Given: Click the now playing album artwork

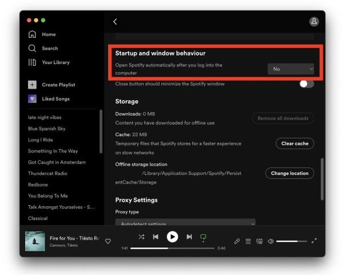Looking at the screenshot, I should 35,241.
